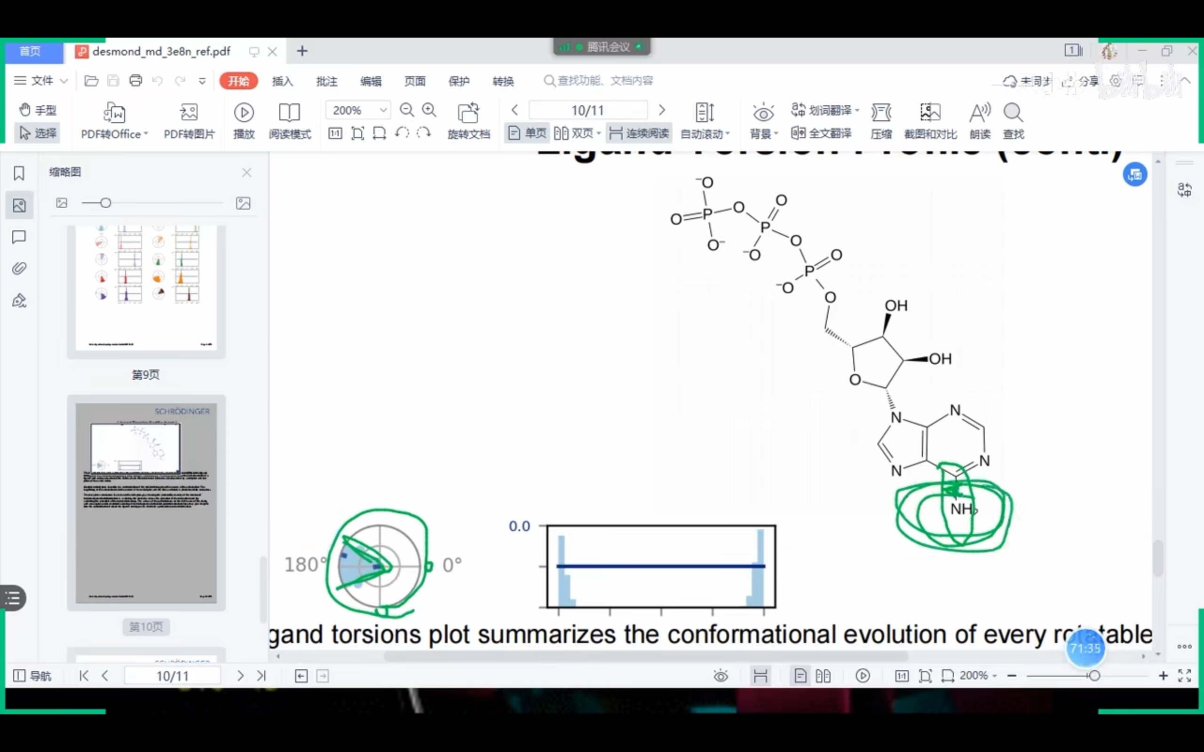Click the print icon in quick toolbar
The image size is (1204, 752).
[135, 80]
